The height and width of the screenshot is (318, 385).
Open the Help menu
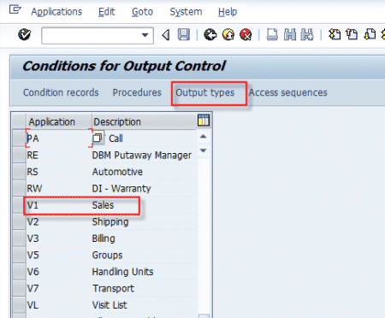[x=228, y=12]
